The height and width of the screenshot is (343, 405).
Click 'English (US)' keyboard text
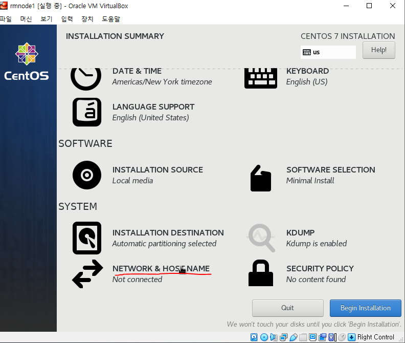[x=307, y=82]
